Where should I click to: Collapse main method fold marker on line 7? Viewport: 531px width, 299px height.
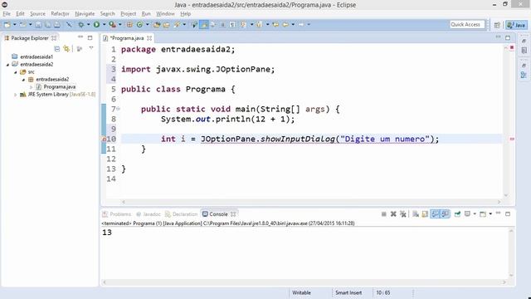coord(118,109)
